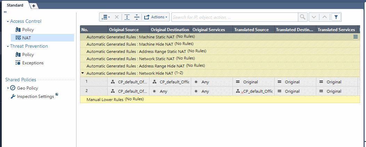Jump to next search result arrow
366x147 pixels.
[314, 17]
